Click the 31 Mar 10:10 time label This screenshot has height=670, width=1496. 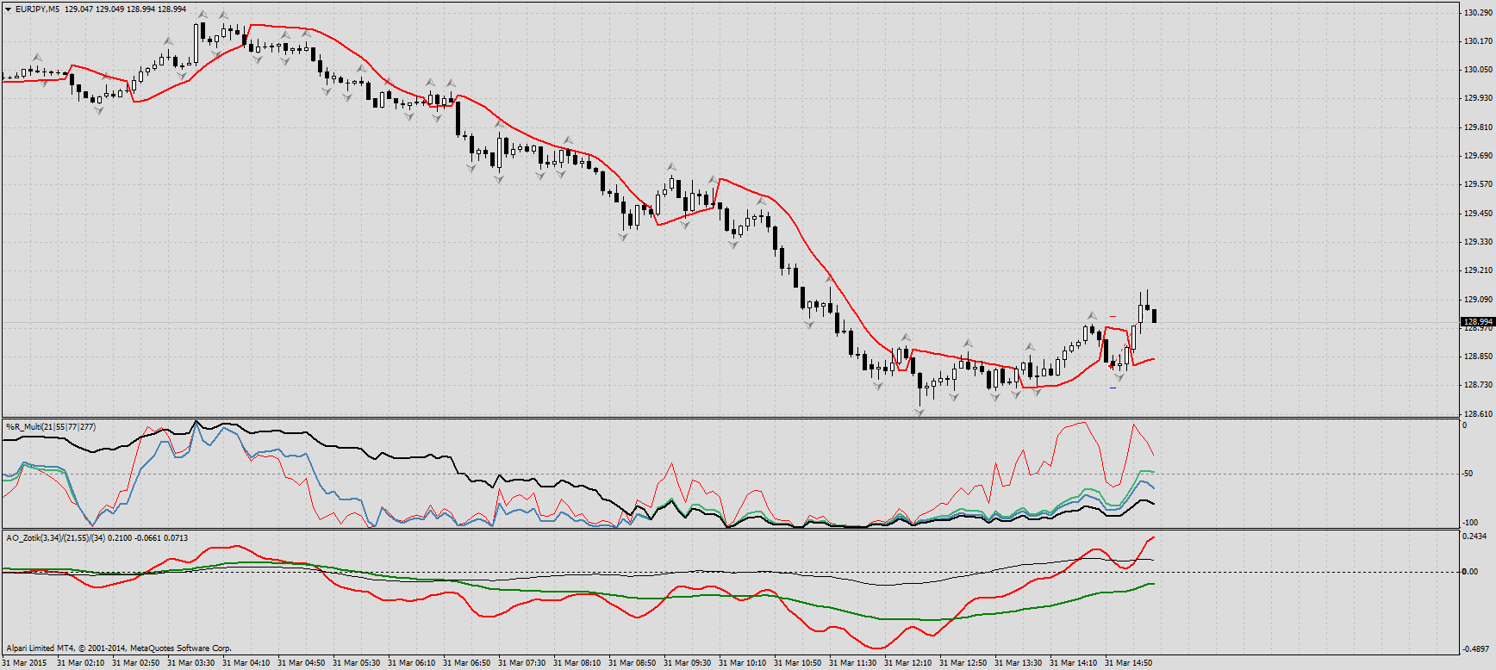pyautogui.click(x=743, y=663)
